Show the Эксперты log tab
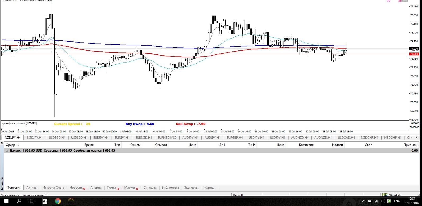The image size is (422, 206). [x=191, y=188]
